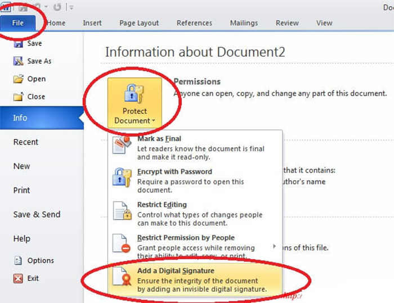This screenshot has width=394, height=303.
Task: Click 'Information about Document2' heading
Action: click(x=195, y=52)
